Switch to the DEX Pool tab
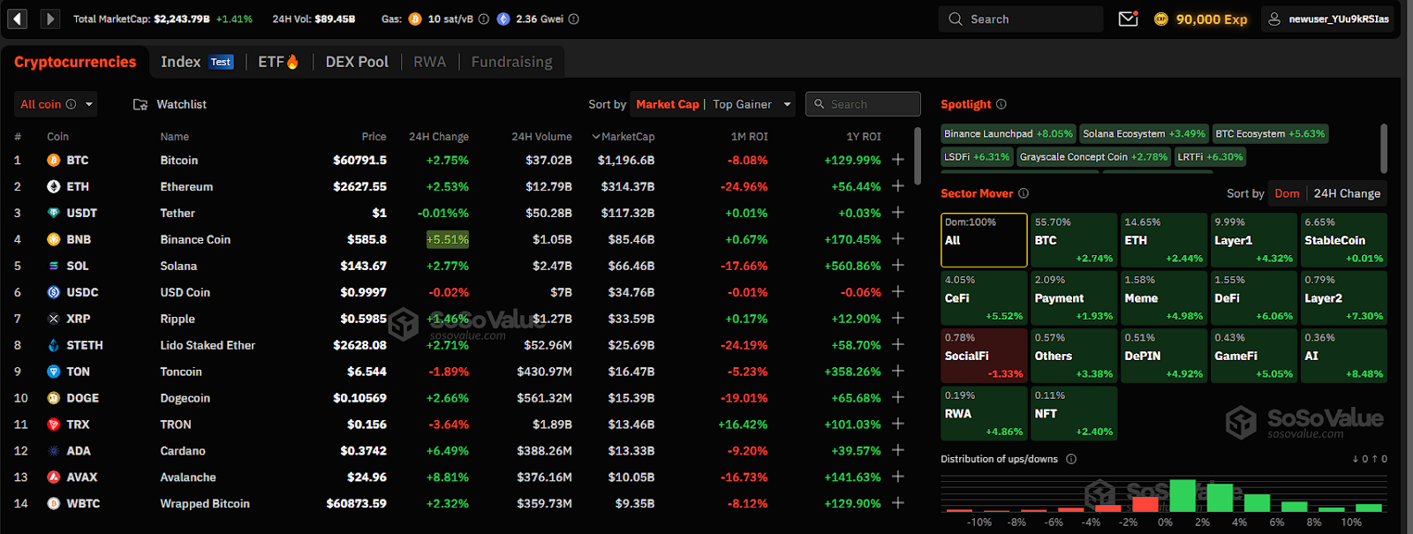Image resolution: width=1413 pixels, height=534 pixels. click(x=357, y=62)
